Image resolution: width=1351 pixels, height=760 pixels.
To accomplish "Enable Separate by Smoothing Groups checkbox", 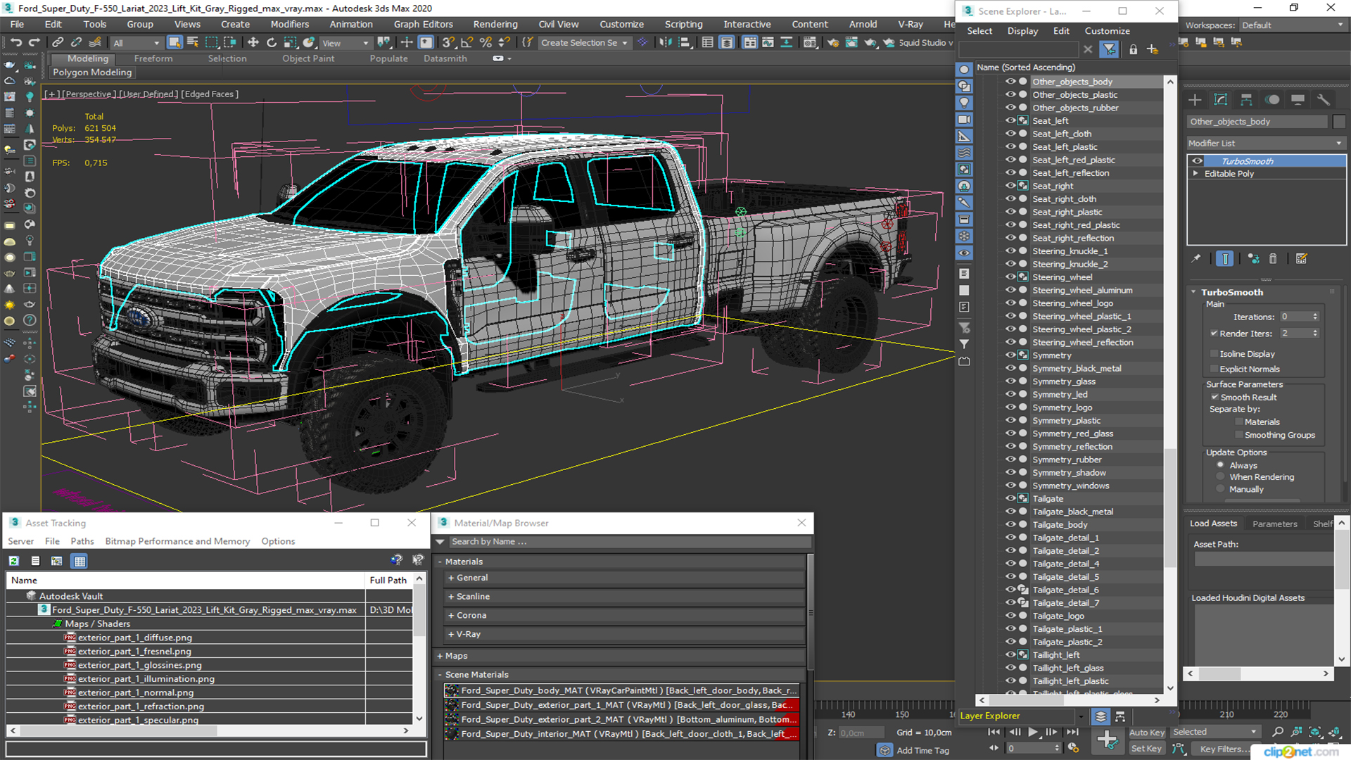I will (x=1238, y=435).
